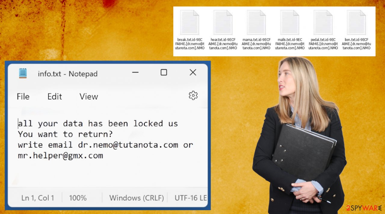Click 'Windows (CRLF)' line ending indicator
385x214 pixels.
137,198
